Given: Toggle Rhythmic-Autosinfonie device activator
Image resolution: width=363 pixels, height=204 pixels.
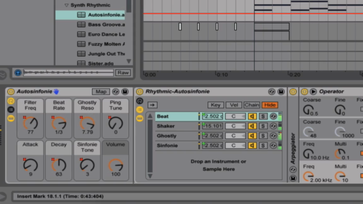Looking at the screenshot, I should (140, 92).
